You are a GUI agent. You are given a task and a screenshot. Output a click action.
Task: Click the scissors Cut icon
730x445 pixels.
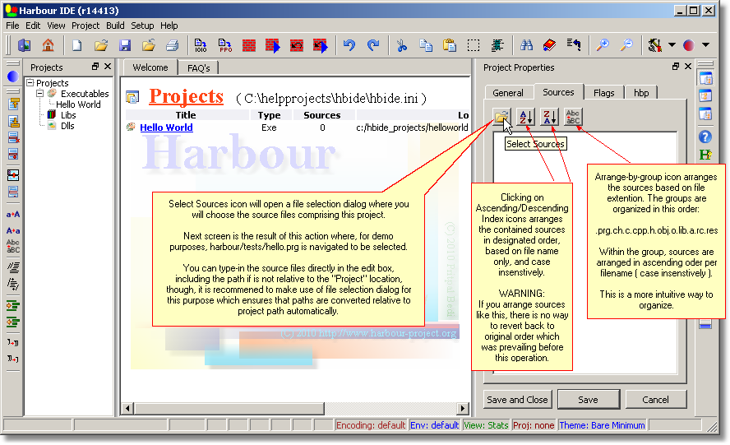401,45
